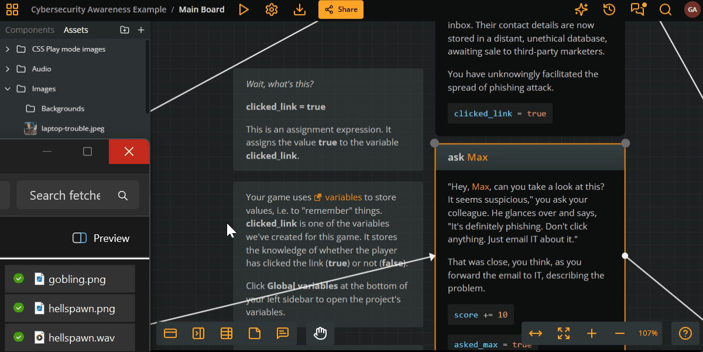Add new folder in Assets panel

[124, 30]
